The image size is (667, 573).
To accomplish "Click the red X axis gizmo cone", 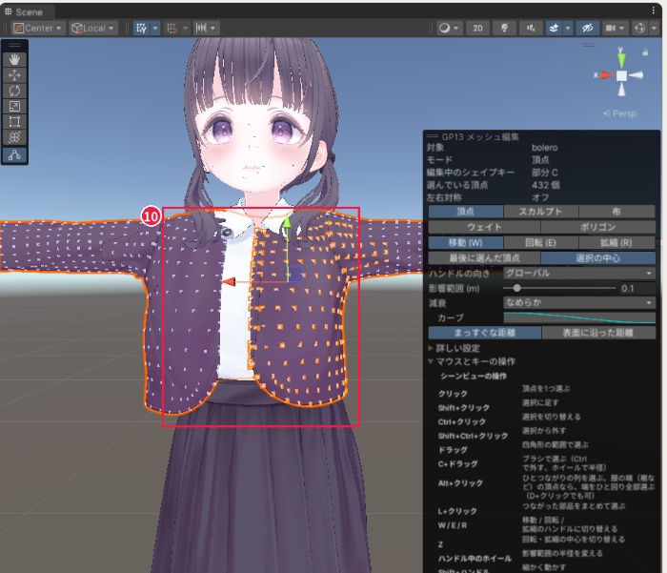I will tap(608, 75).
